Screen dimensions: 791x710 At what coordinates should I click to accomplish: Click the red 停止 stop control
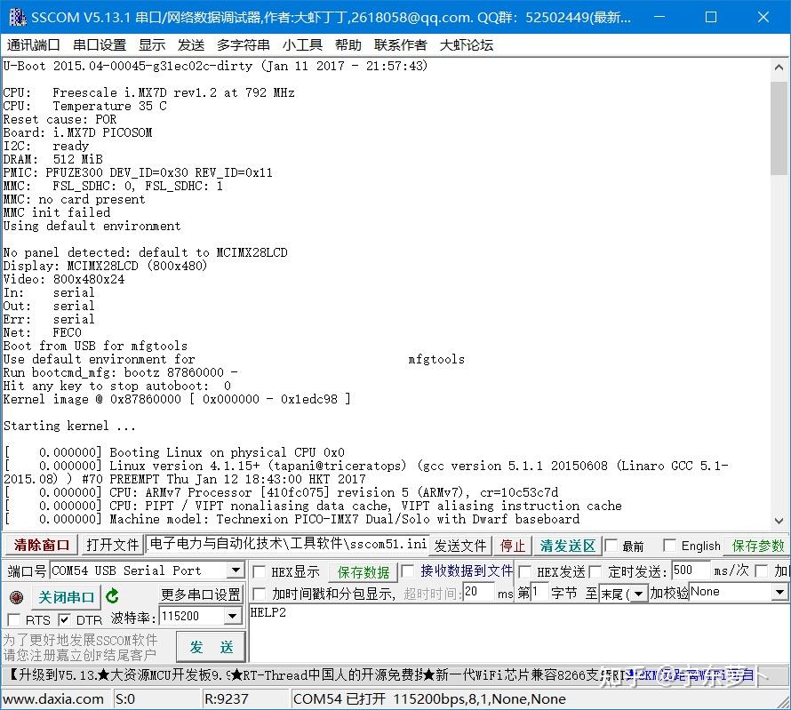[x=512, y=545]
